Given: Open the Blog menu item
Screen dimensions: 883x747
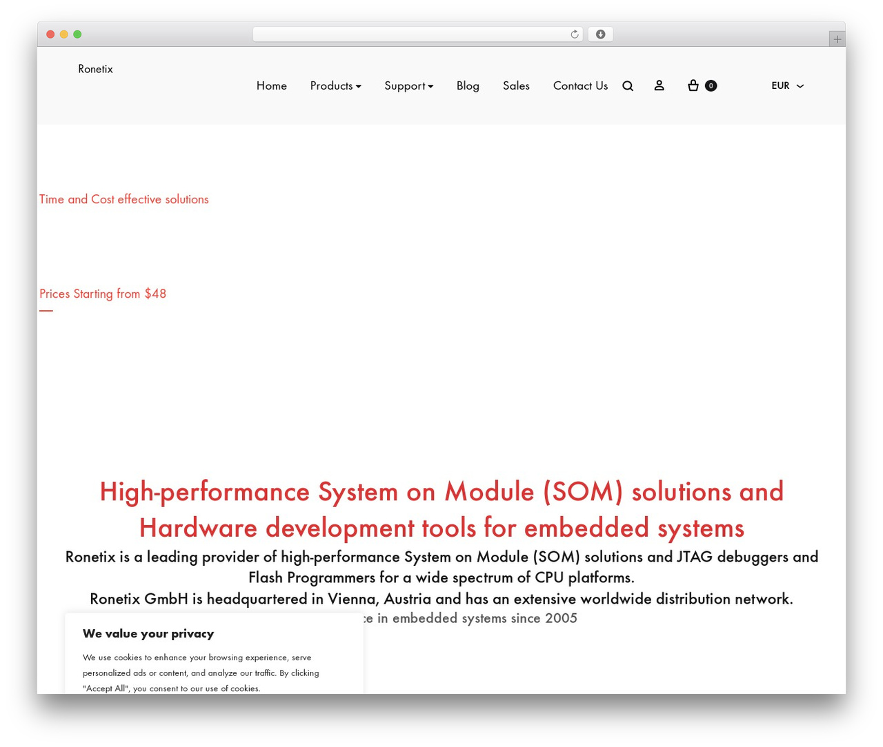Looking at the screenshot, I should pyautogui.click(x=468, y=85).
